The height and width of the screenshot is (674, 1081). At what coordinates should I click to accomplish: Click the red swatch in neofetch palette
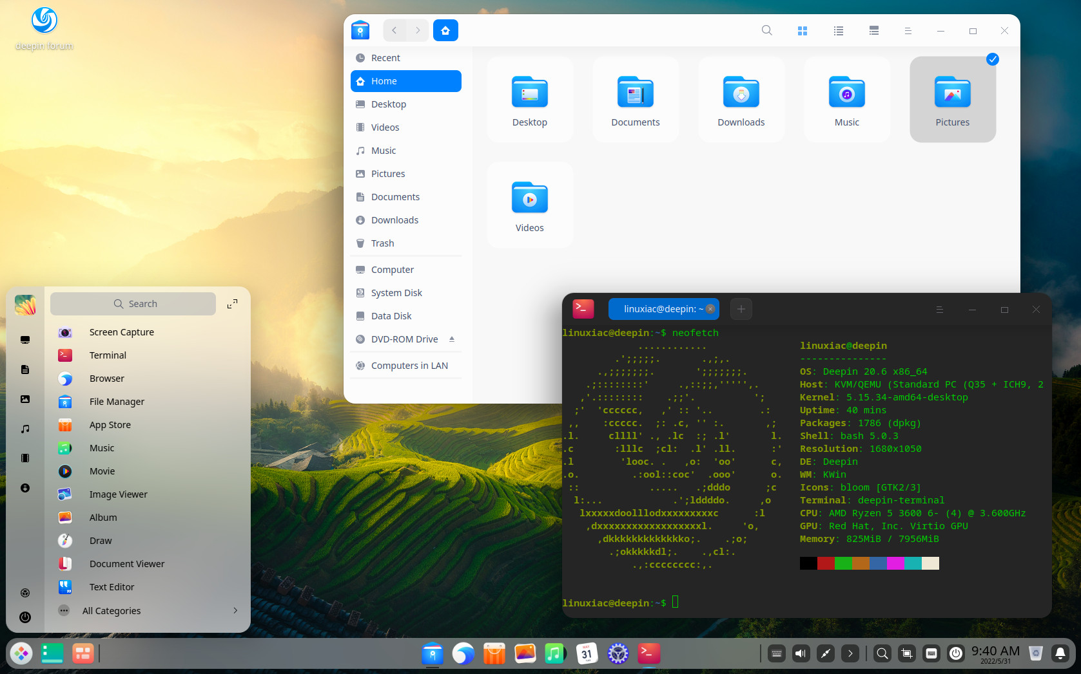(826, 563)
